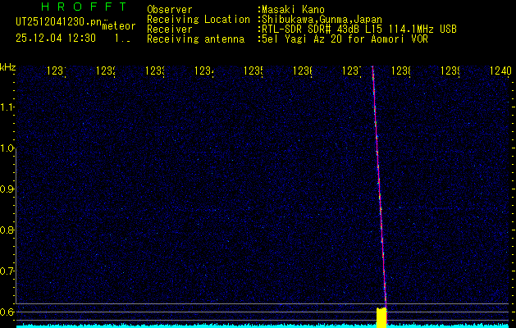Click the 1.0 kHz frequency tick

coord(8,148)
